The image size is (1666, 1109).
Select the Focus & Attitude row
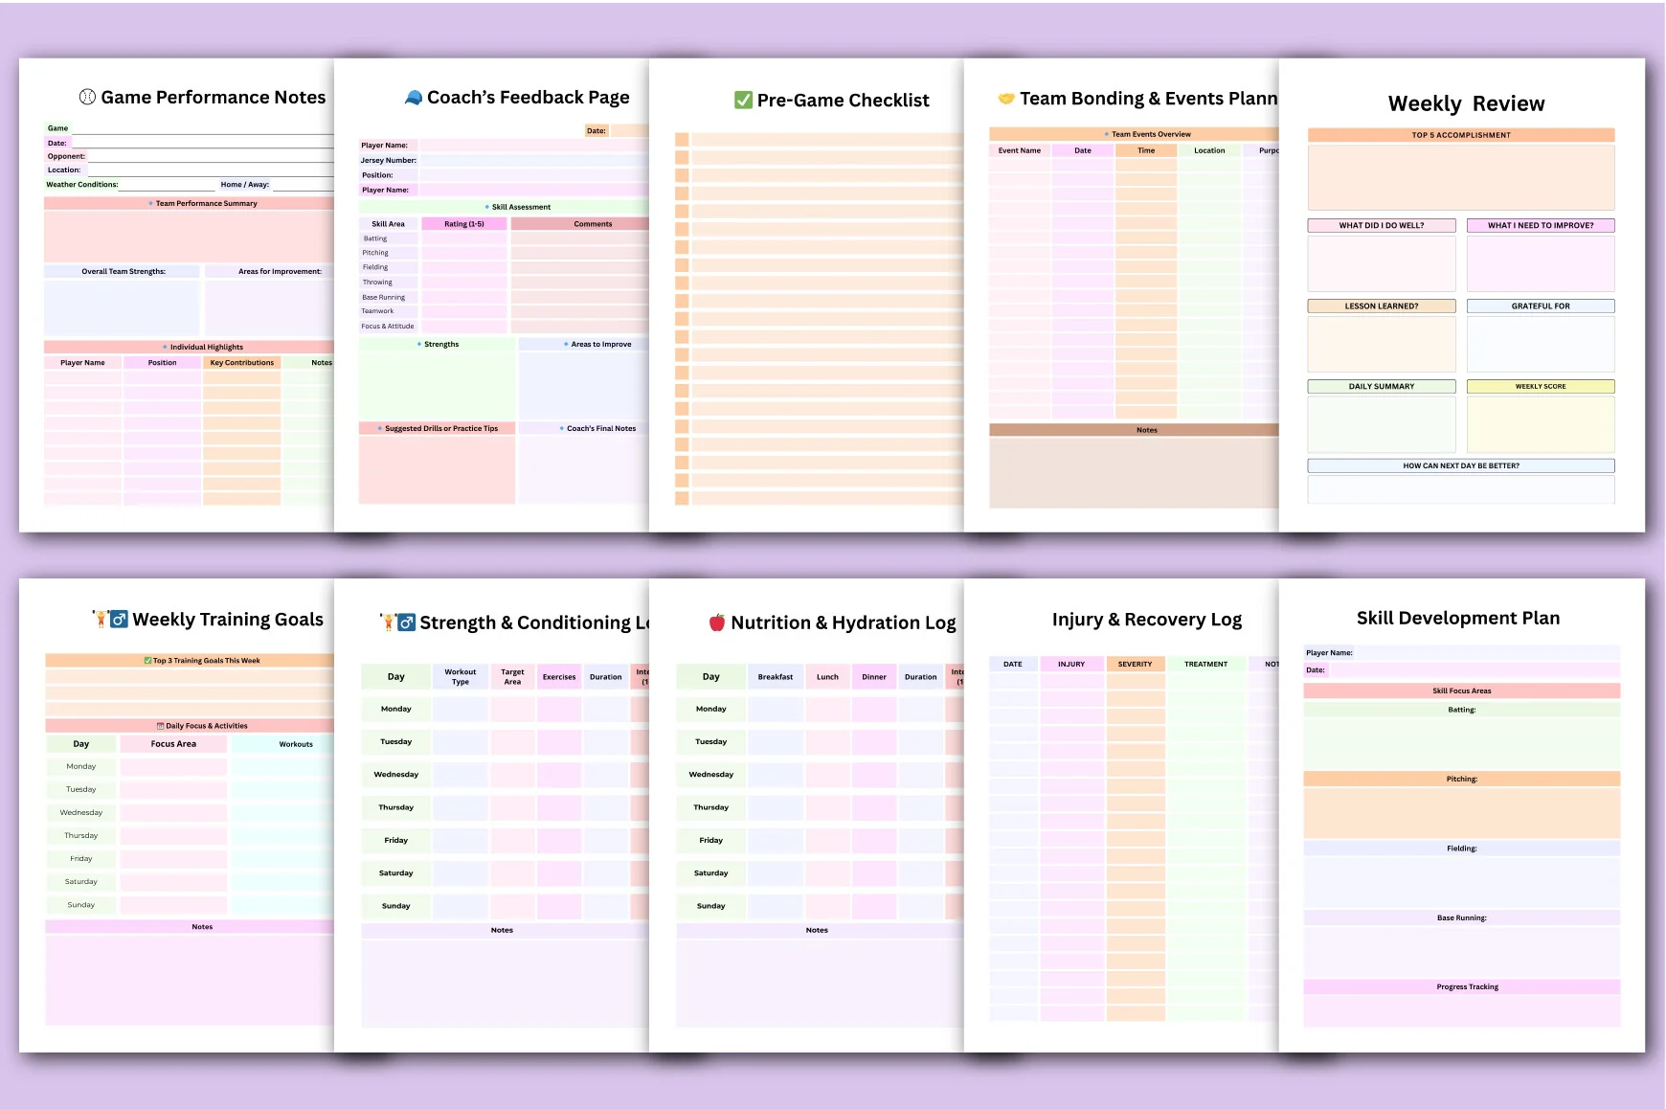pyautogui.click(x=504, y=326)
